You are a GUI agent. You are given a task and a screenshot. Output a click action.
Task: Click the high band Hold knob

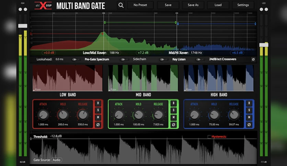pos(214,115)
